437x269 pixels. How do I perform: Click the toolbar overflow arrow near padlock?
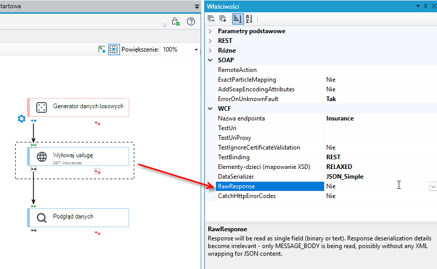click(164, 26)
